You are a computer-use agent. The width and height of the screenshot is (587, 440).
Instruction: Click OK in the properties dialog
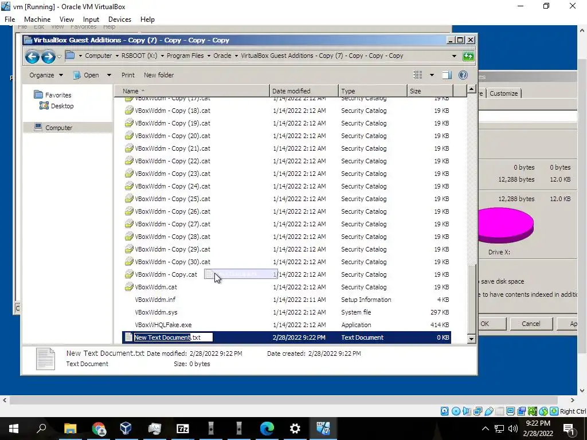(488, 324)
